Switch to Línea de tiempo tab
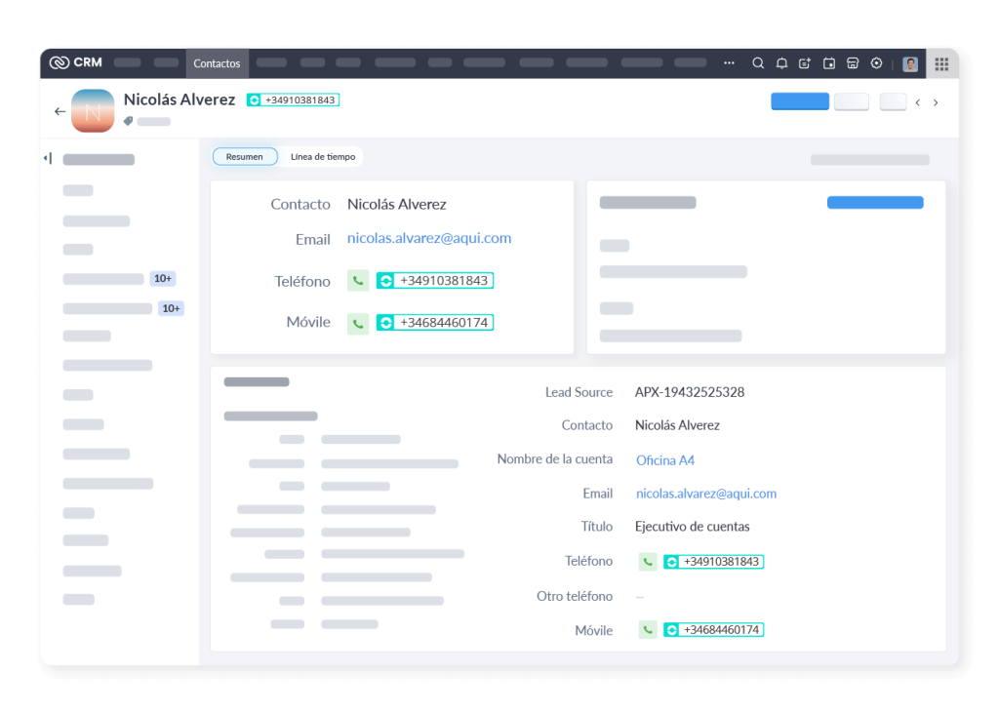 [x=323, y=157]
